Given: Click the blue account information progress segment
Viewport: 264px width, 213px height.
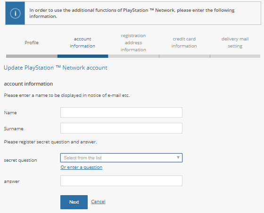Looking at the screenshot, I should [x=82, y=56].
